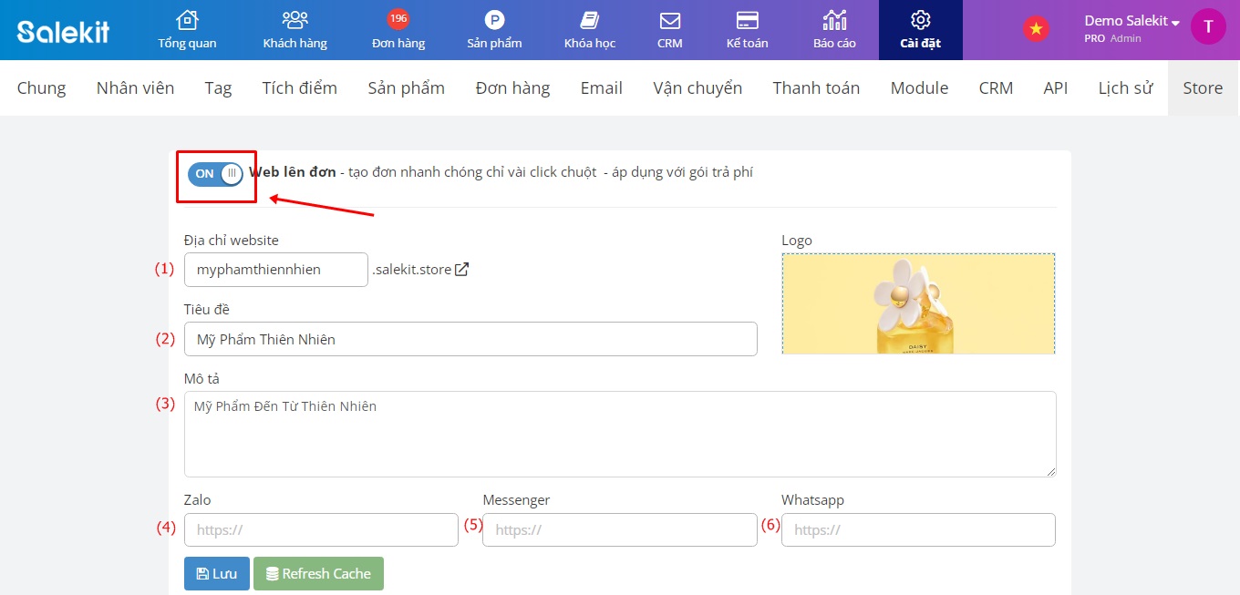Open Khách hàng customers icon

[x=294, y=21]
